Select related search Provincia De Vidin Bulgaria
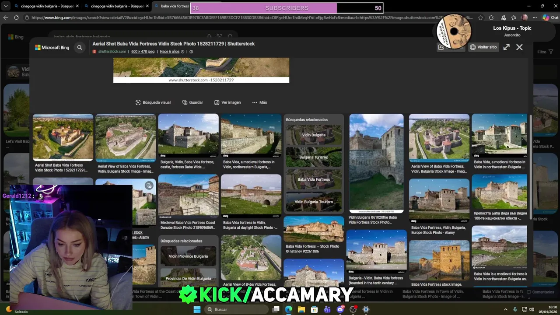 point(188,278)
